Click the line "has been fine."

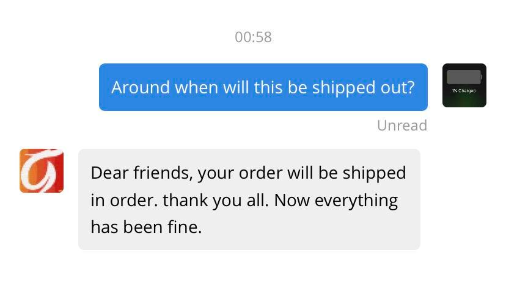(x=146, y=227)
